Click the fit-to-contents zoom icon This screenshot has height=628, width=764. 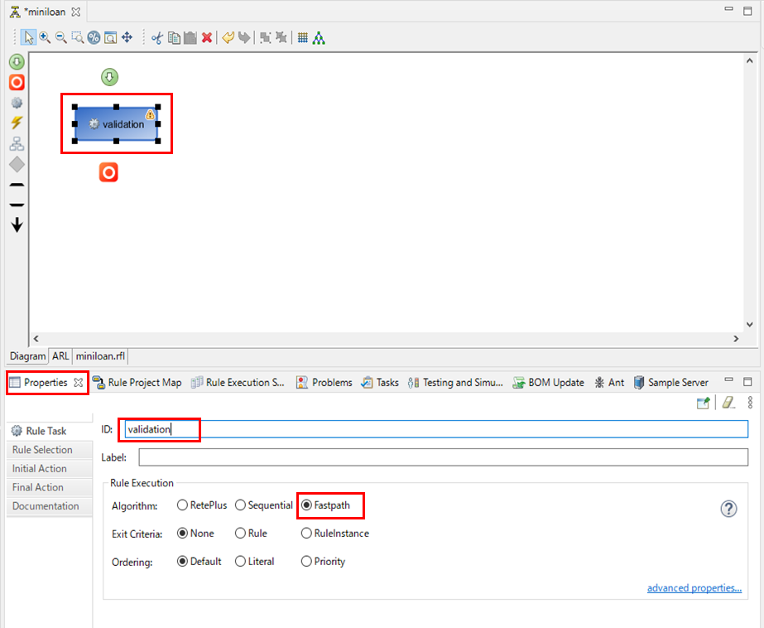(111, 37)
